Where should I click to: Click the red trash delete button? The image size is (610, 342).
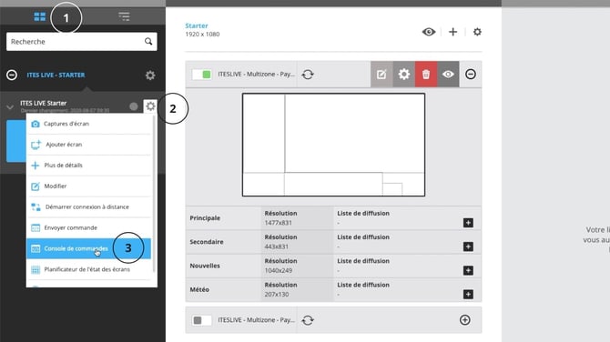[426, 75]
